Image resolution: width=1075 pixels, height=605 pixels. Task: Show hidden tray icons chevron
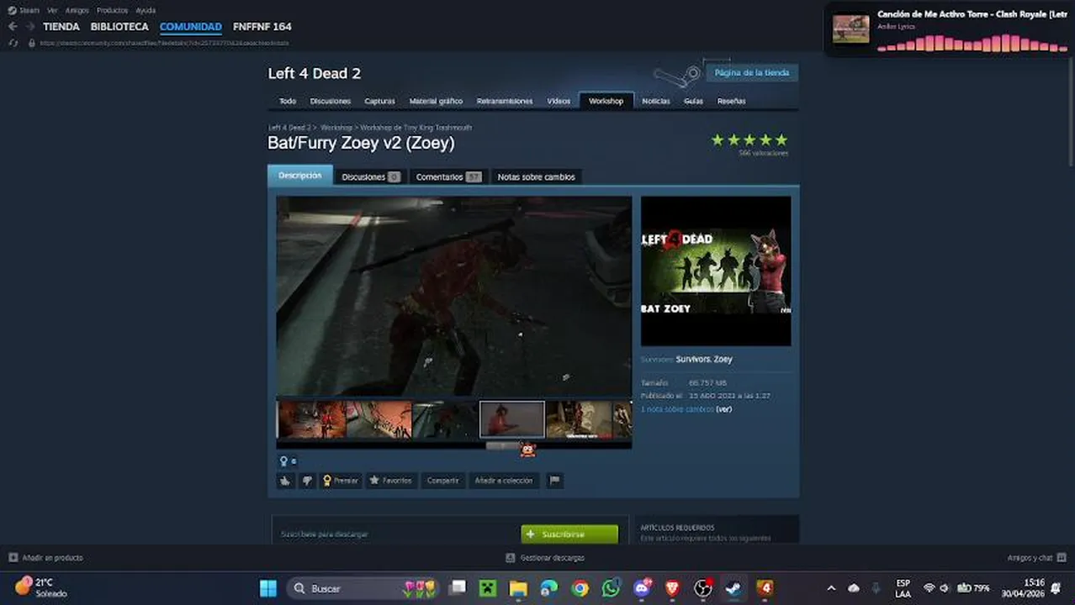[831, 588]
